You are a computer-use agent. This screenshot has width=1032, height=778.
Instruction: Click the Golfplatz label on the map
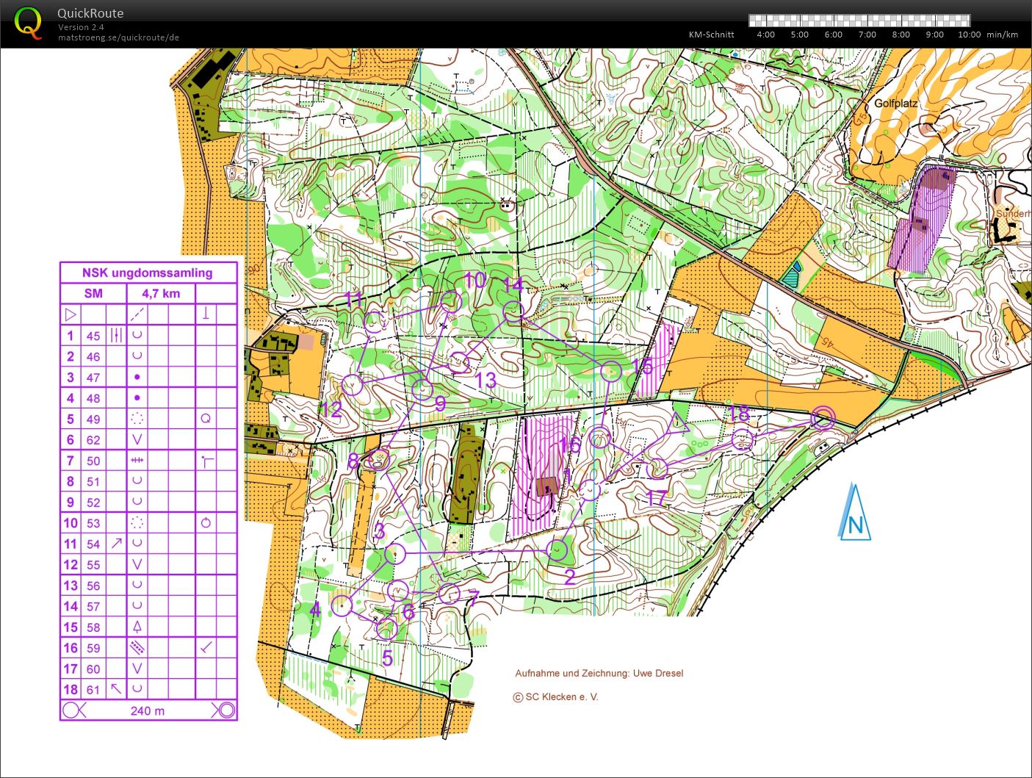point(895,104)
